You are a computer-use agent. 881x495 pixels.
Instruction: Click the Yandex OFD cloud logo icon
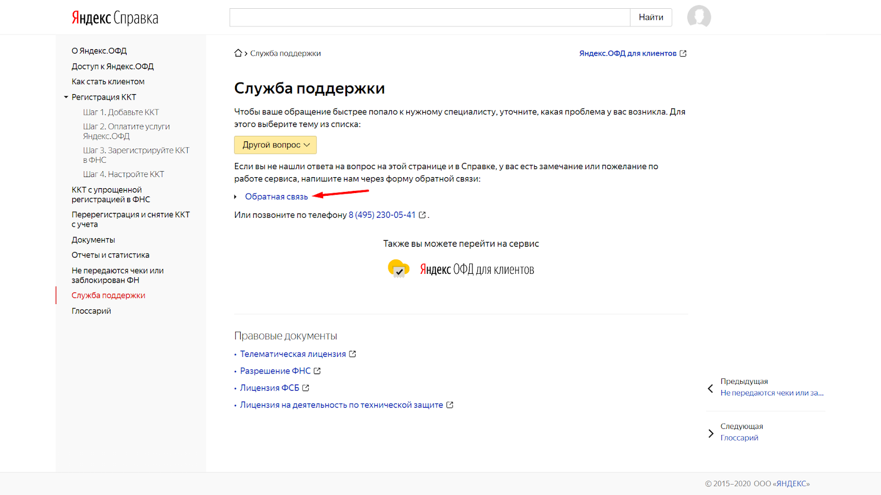[399, 268]
